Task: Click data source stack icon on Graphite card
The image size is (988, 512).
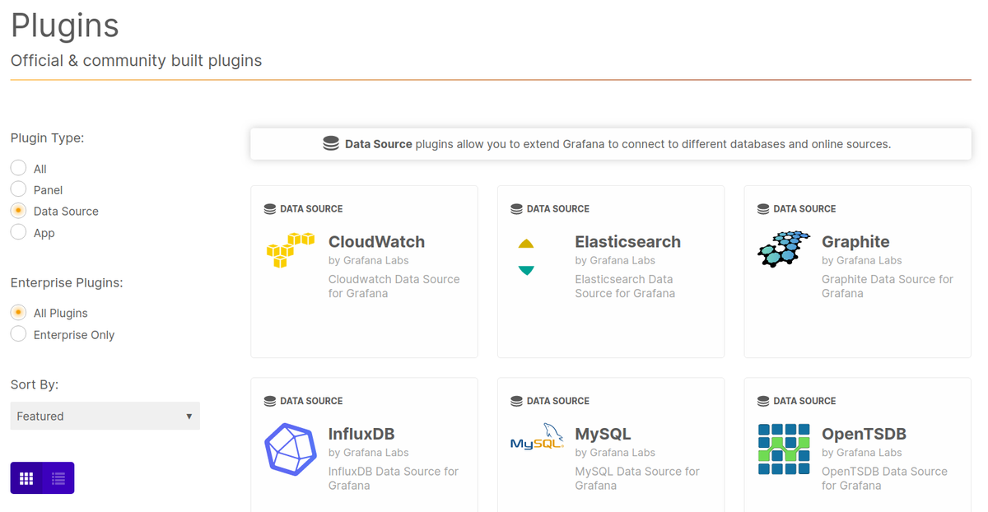Action: coord(763,209)
